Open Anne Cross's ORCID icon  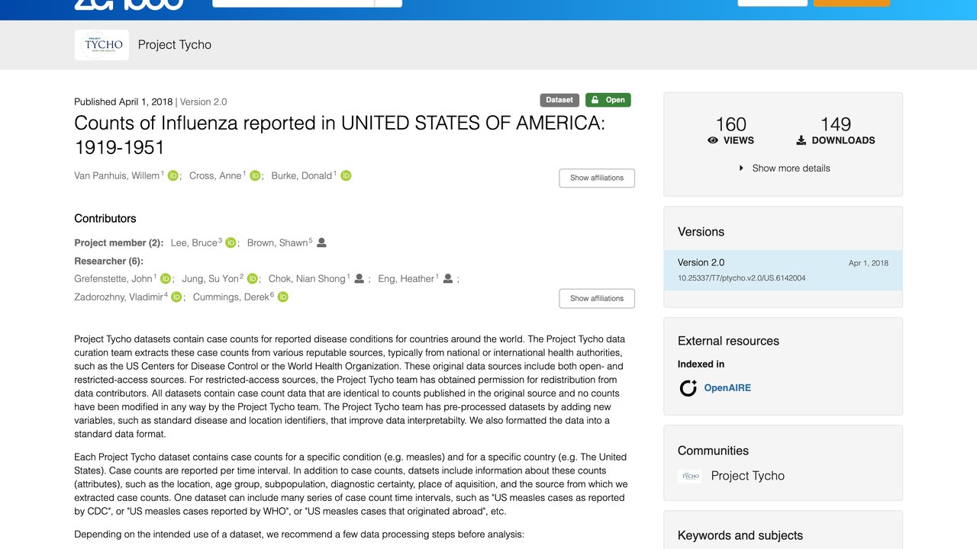point(255,175)
